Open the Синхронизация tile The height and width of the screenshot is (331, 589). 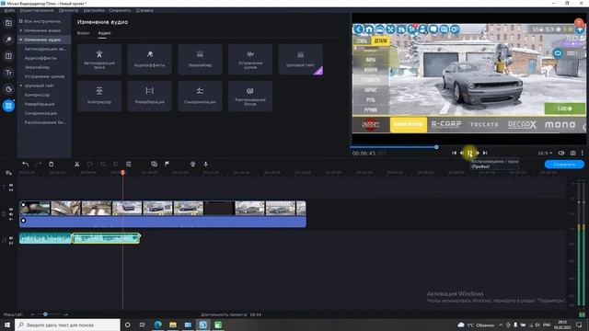coord(200,96)
